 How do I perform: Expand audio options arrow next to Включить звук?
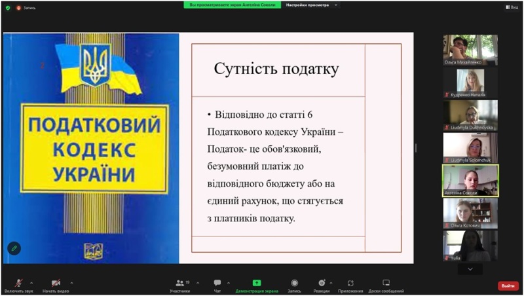(x=31, y=283)
